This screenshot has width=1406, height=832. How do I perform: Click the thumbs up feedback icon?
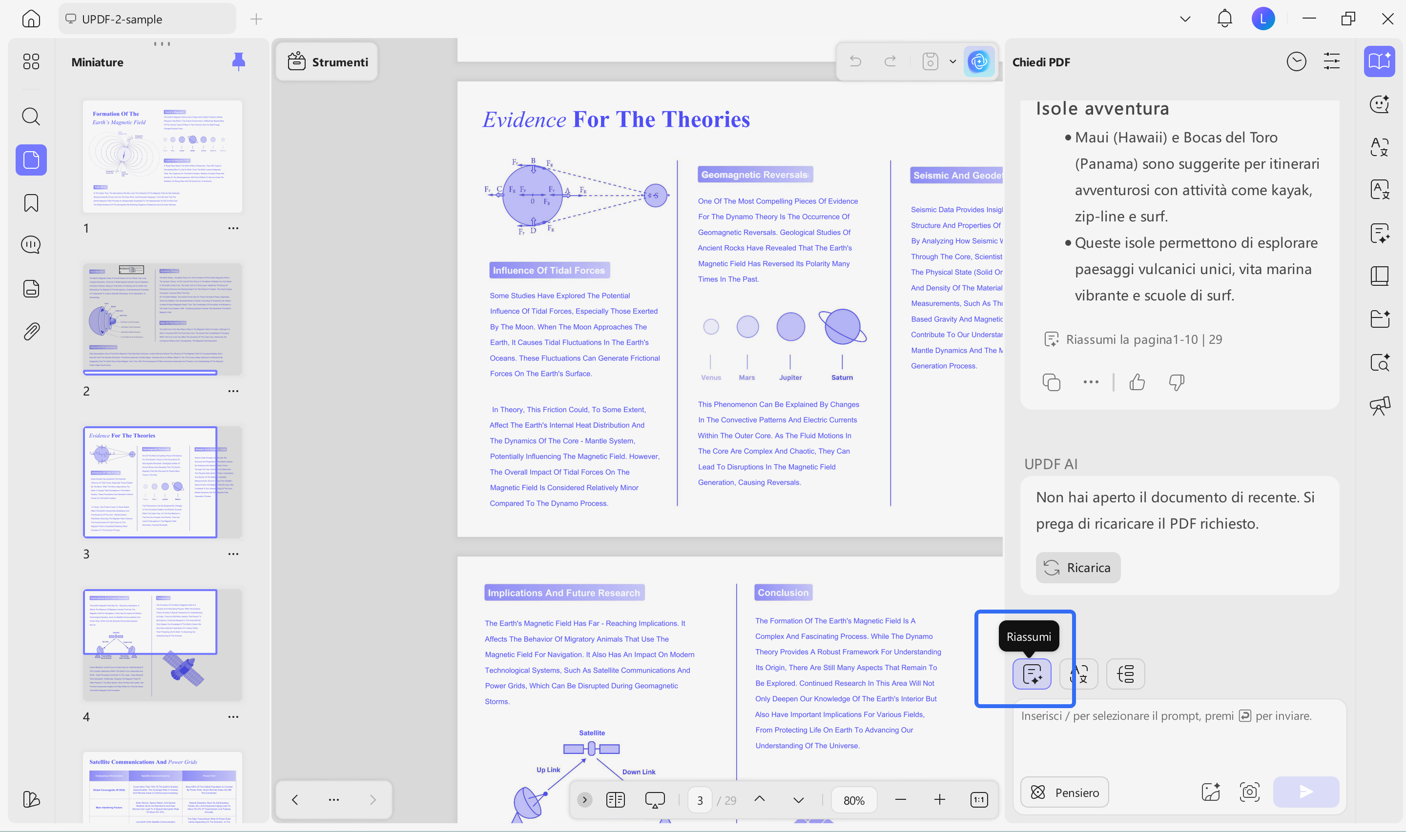click(x=1137, y=382)
